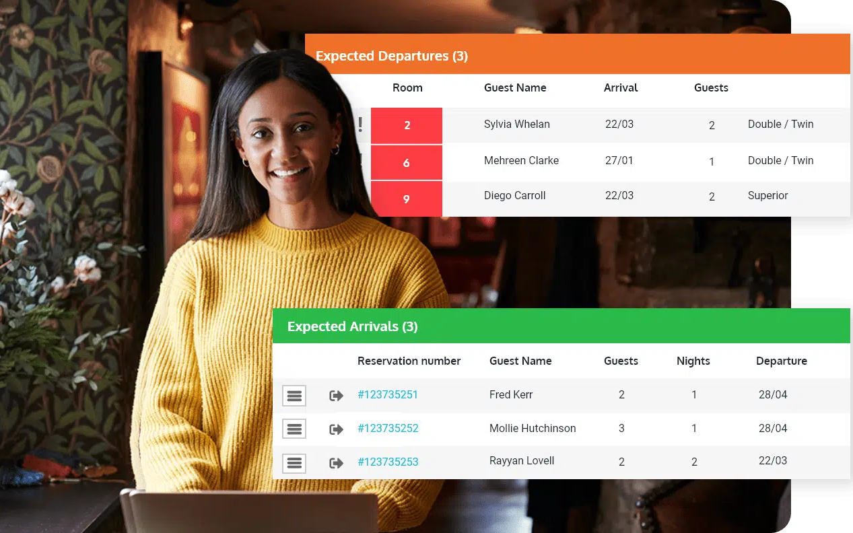
Task: Click the Expected Arrivals (3) header
Action: (353, 326)
